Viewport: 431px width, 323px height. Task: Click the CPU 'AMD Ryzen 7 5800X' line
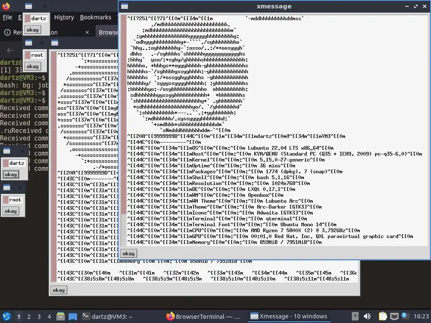pos(244,230)
